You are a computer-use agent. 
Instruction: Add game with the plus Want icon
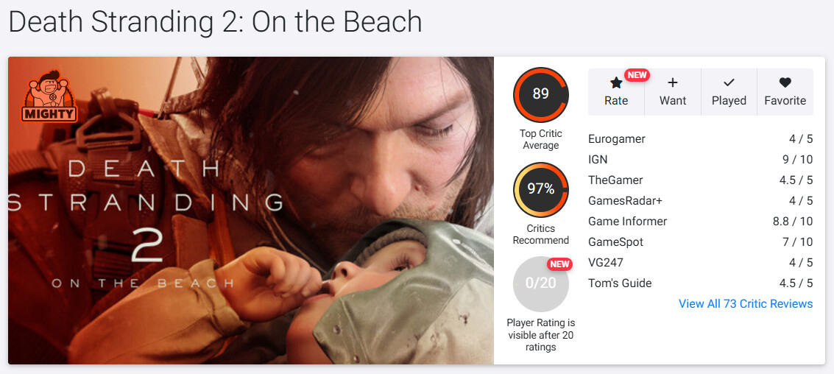click(672, 83)
